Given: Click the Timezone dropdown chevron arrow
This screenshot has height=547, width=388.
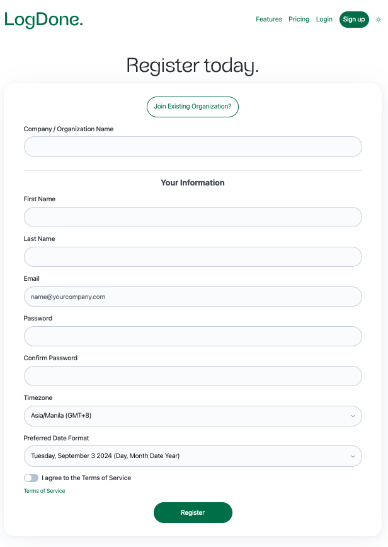Looking at the screenshot, I should [x=353, y=416].
